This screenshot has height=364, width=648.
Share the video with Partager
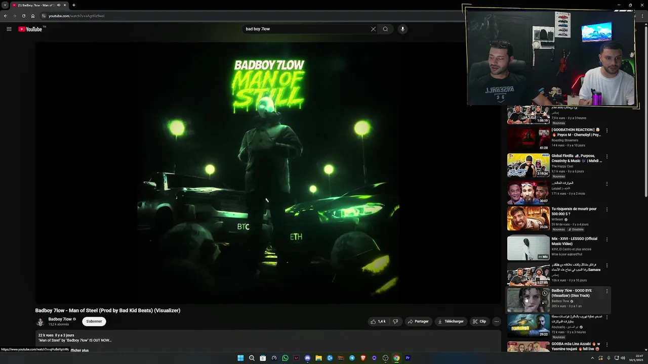[418, 321]
